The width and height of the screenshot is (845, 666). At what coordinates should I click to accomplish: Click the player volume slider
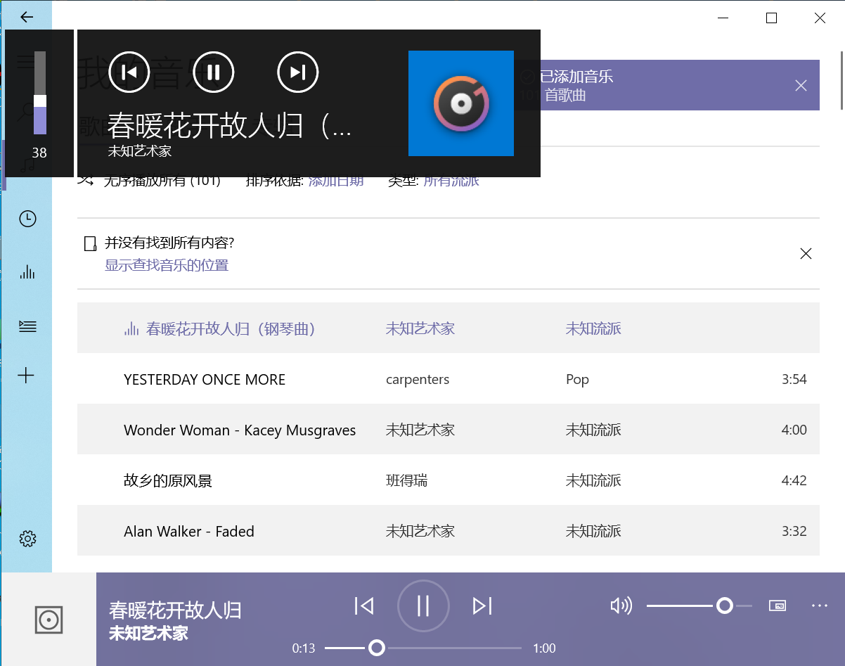[x=699, y=606]
